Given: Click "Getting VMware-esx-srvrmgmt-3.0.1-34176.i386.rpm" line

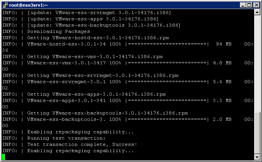Looking at the screenshot, I should (103, 75).
